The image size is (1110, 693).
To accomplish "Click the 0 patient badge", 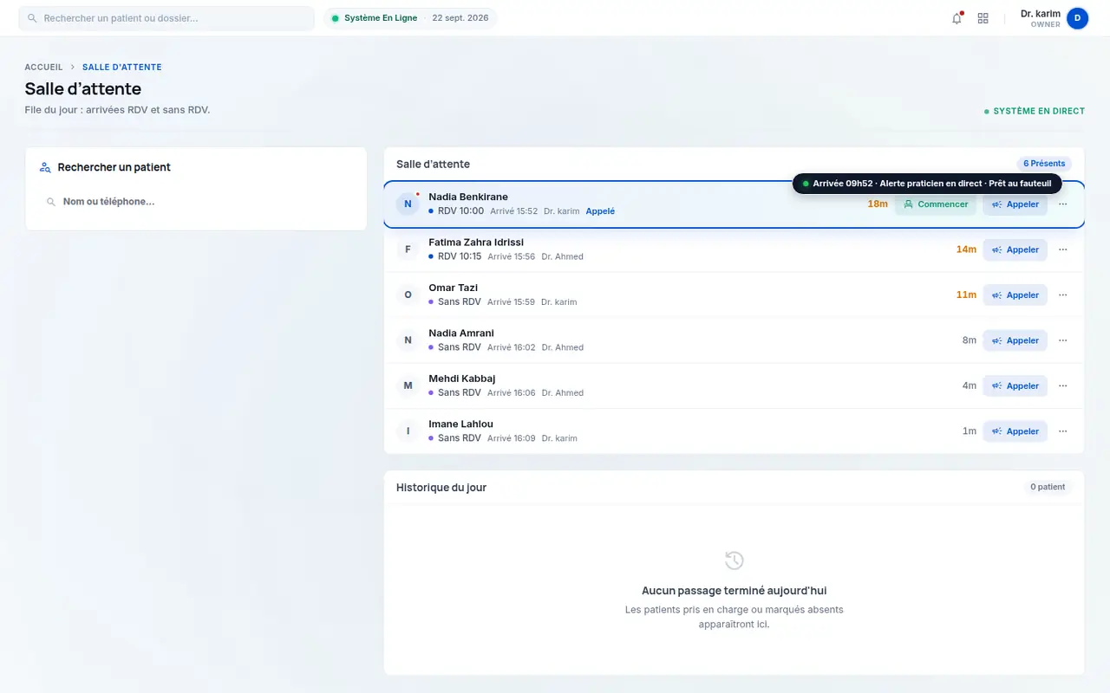I will [x=1048, y=487].
